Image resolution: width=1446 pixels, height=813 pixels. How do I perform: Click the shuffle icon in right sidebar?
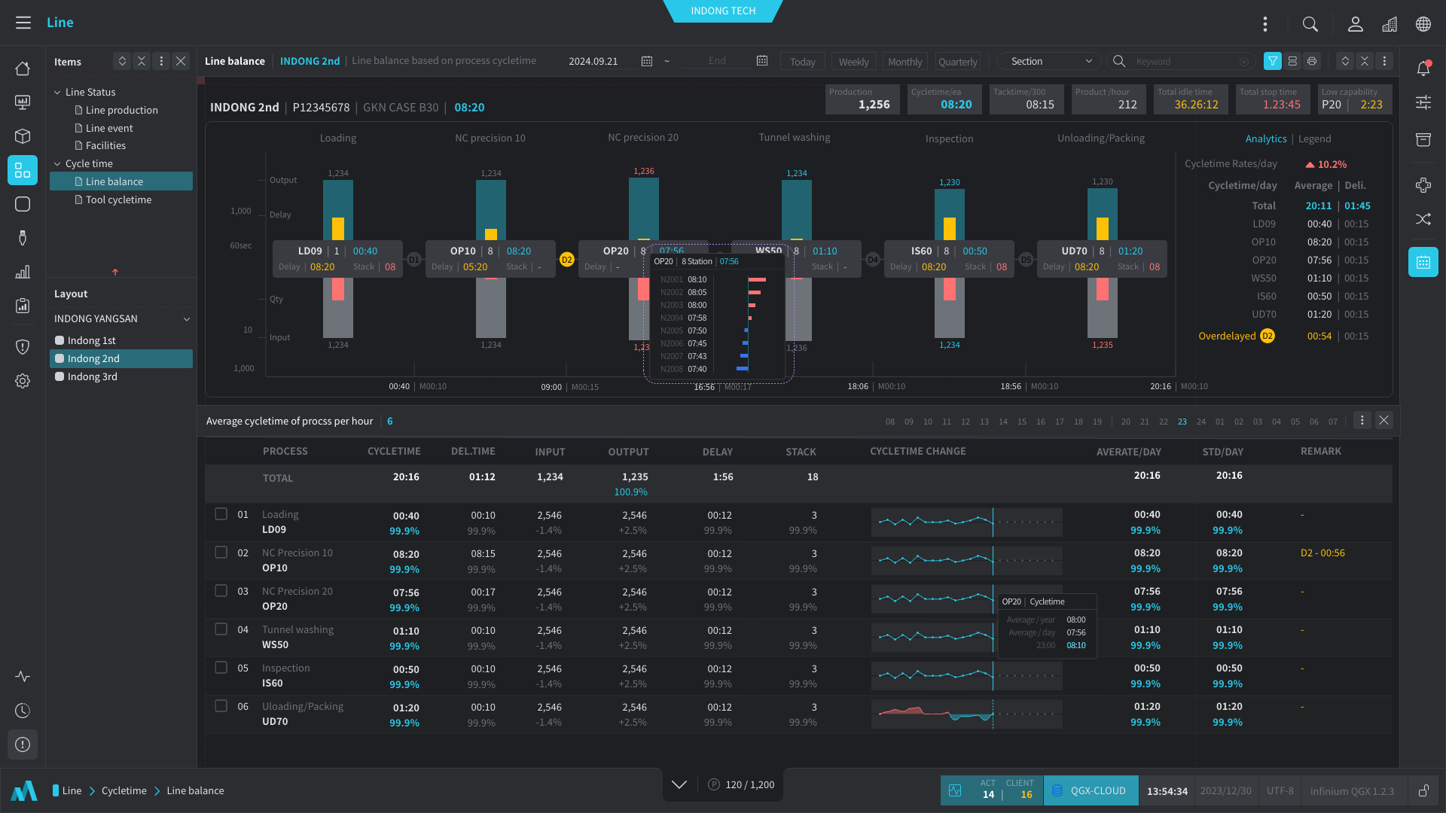tap(1423, 219)
